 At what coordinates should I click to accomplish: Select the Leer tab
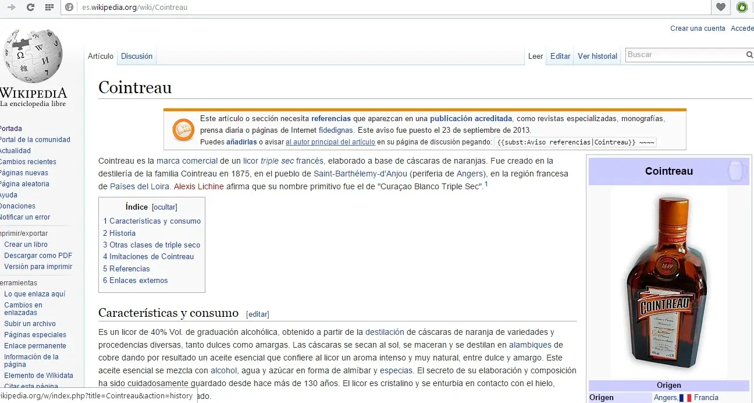[535, 56]
